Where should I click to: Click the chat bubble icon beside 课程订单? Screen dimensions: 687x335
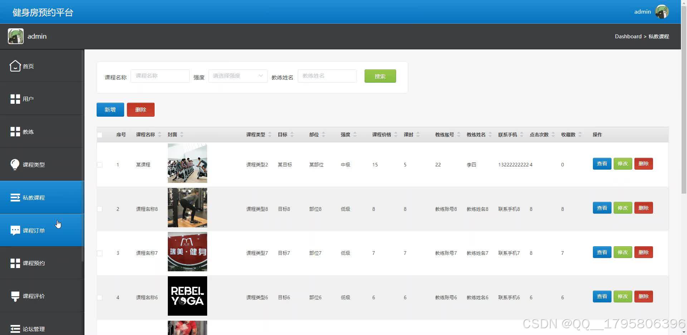15,230
